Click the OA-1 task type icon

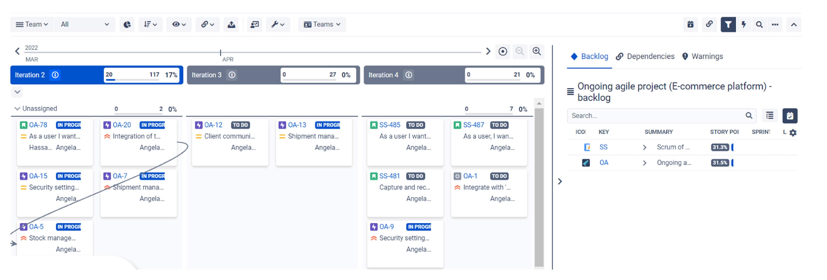(x=457, y=176)
